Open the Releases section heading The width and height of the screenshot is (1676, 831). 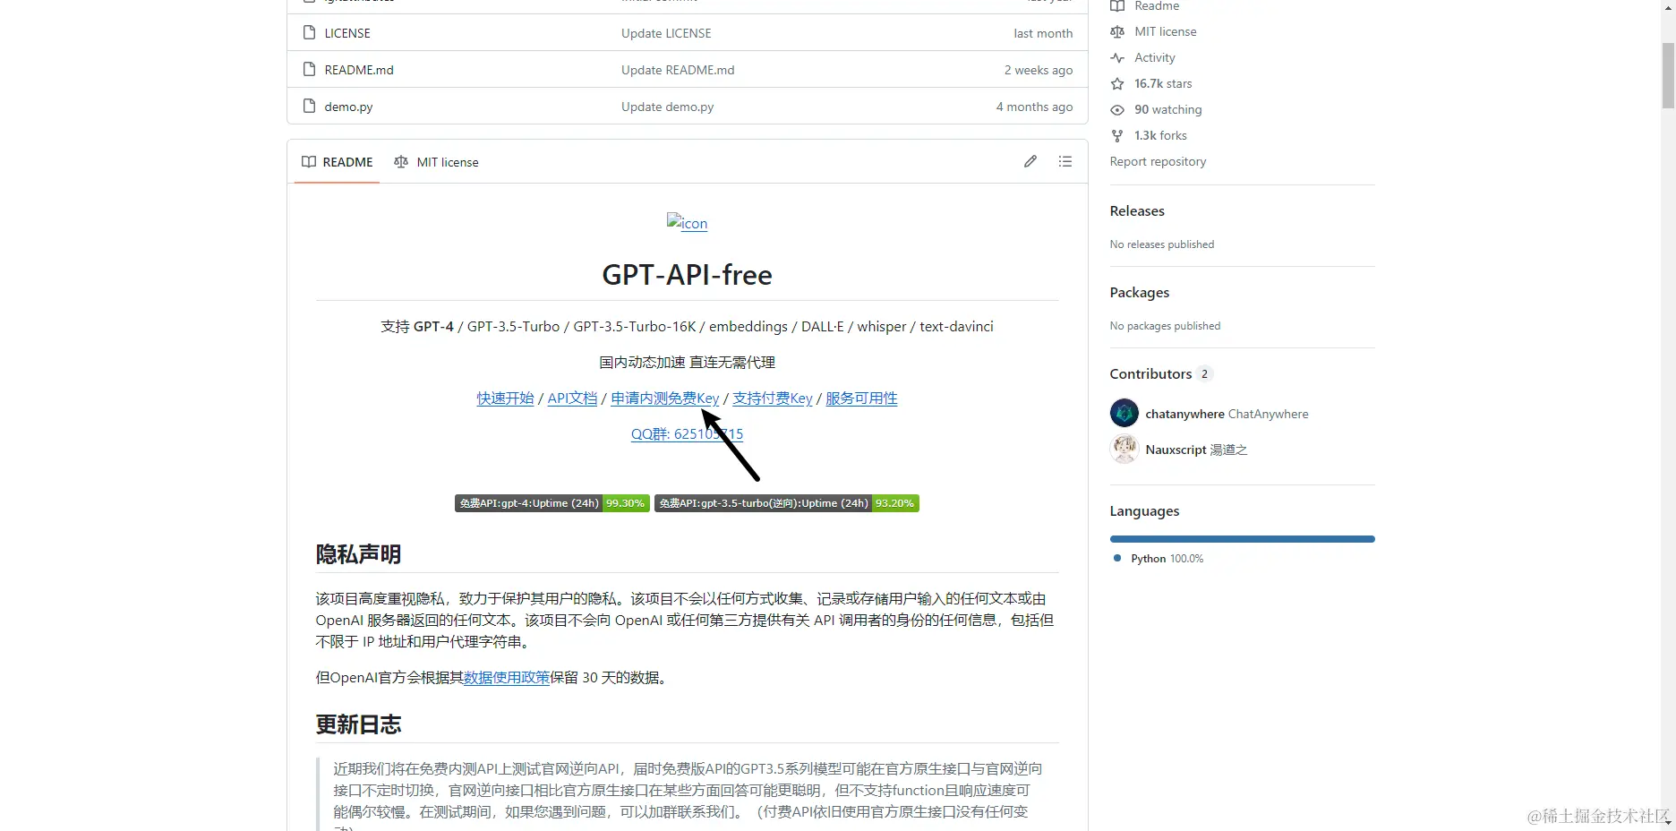point(1137,211)
